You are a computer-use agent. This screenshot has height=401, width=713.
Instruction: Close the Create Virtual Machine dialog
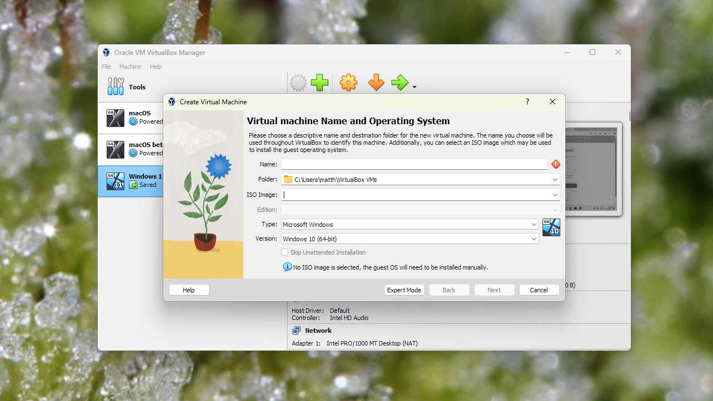pos(553,101)
